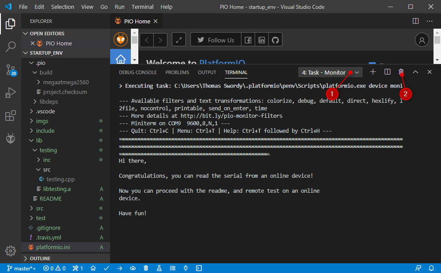
Task: Open the PlatformIO alien-head sidebar view
Action: [11, 138]
